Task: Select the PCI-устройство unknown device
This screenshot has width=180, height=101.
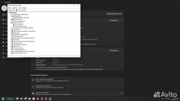Action: tap(19, 24)
